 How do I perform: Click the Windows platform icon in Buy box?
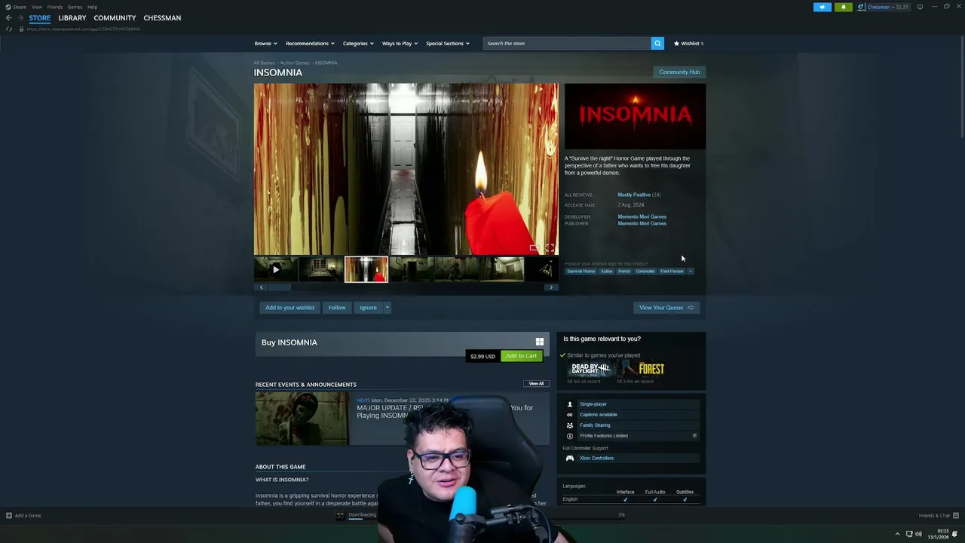click(x=539, y=342)
